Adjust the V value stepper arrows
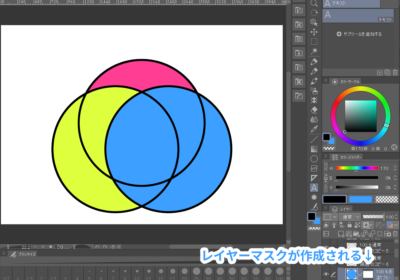400x280 pixels. (x=395, y=187)
